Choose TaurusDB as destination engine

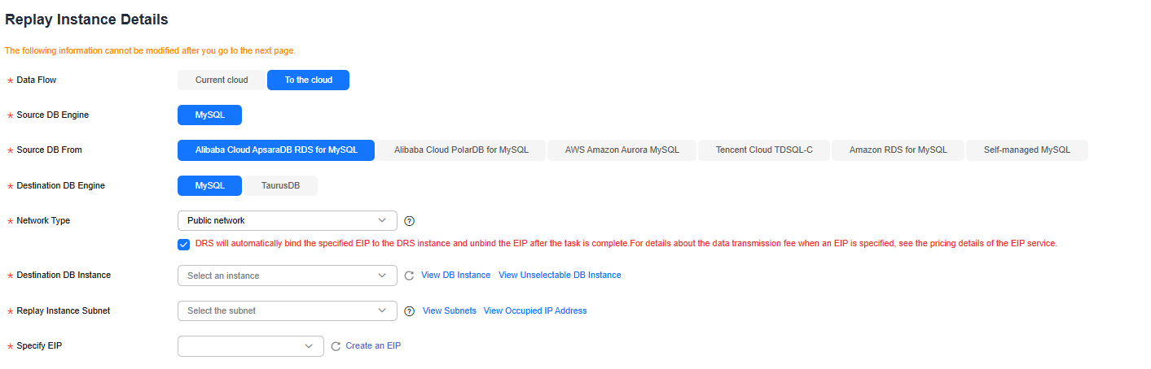point(281,185)
